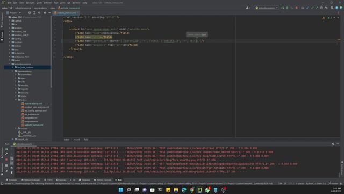344x194 pixels.
Task: Toggle the Bookmarks side tool window
Action: click(x=2, y=169)
